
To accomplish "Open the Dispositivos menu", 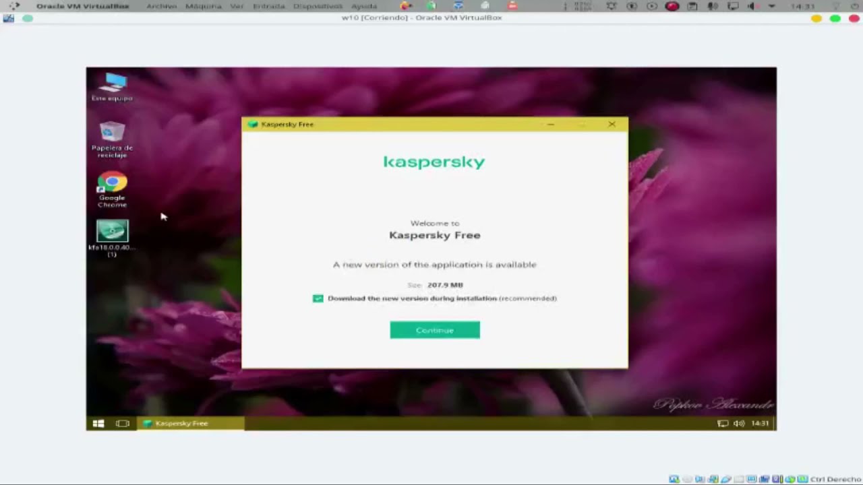I will 318,6.
